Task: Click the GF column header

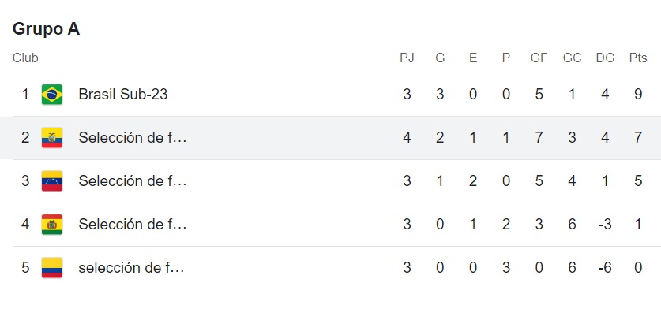Action: click(x=539, y=58)
